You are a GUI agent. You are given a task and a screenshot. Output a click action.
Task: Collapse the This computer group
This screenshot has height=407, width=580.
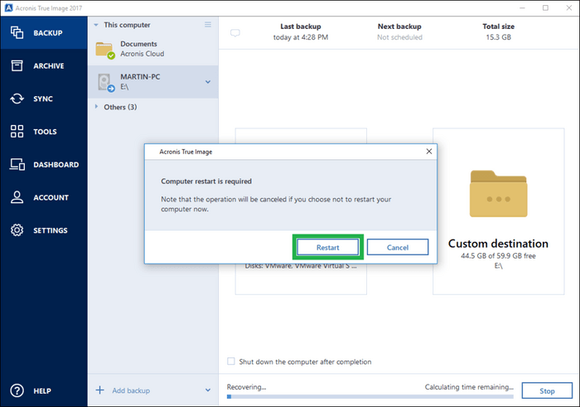click(x=96, y=25)
